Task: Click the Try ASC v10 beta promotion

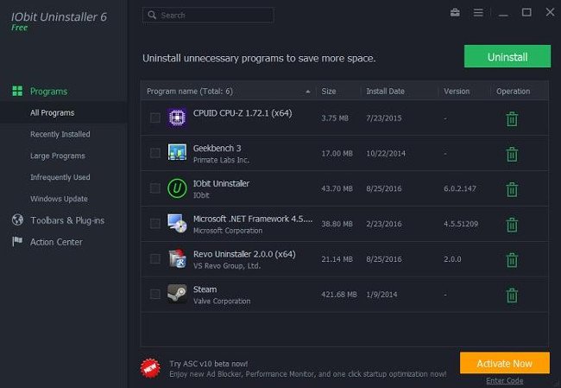Action: (x=308, y=369)
